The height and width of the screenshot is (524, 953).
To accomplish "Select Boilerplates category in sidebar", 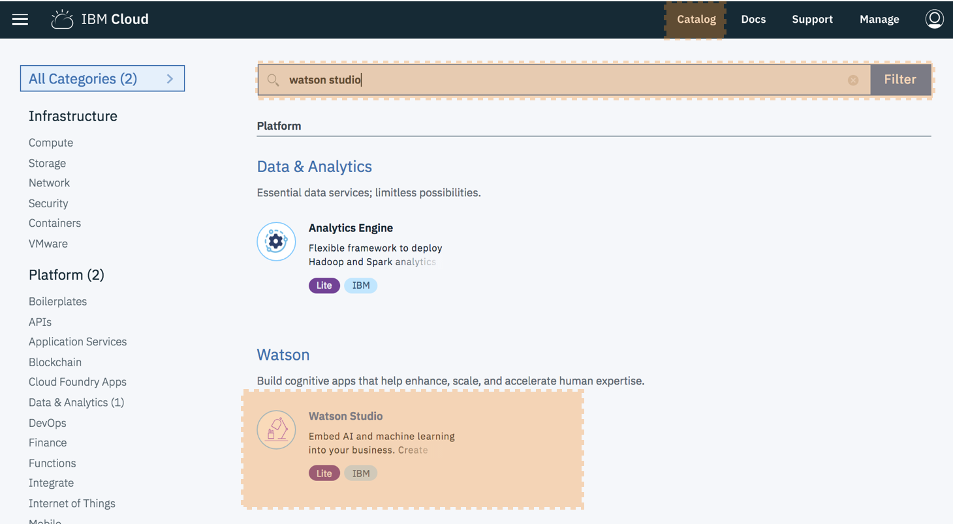I will coord(57,302).
